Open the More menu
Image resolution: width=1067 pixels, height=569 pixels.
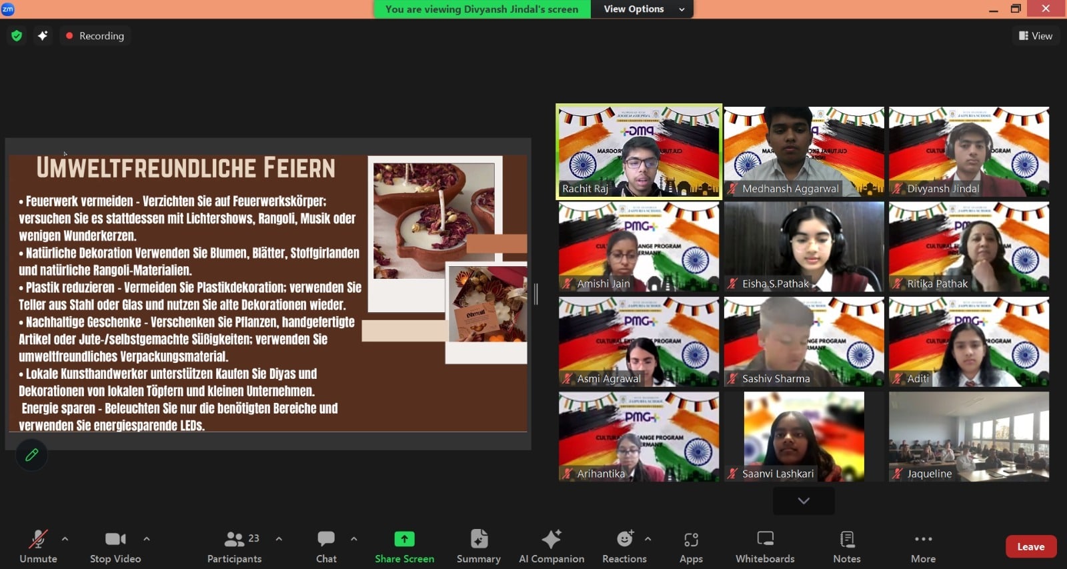coord(923,546)
